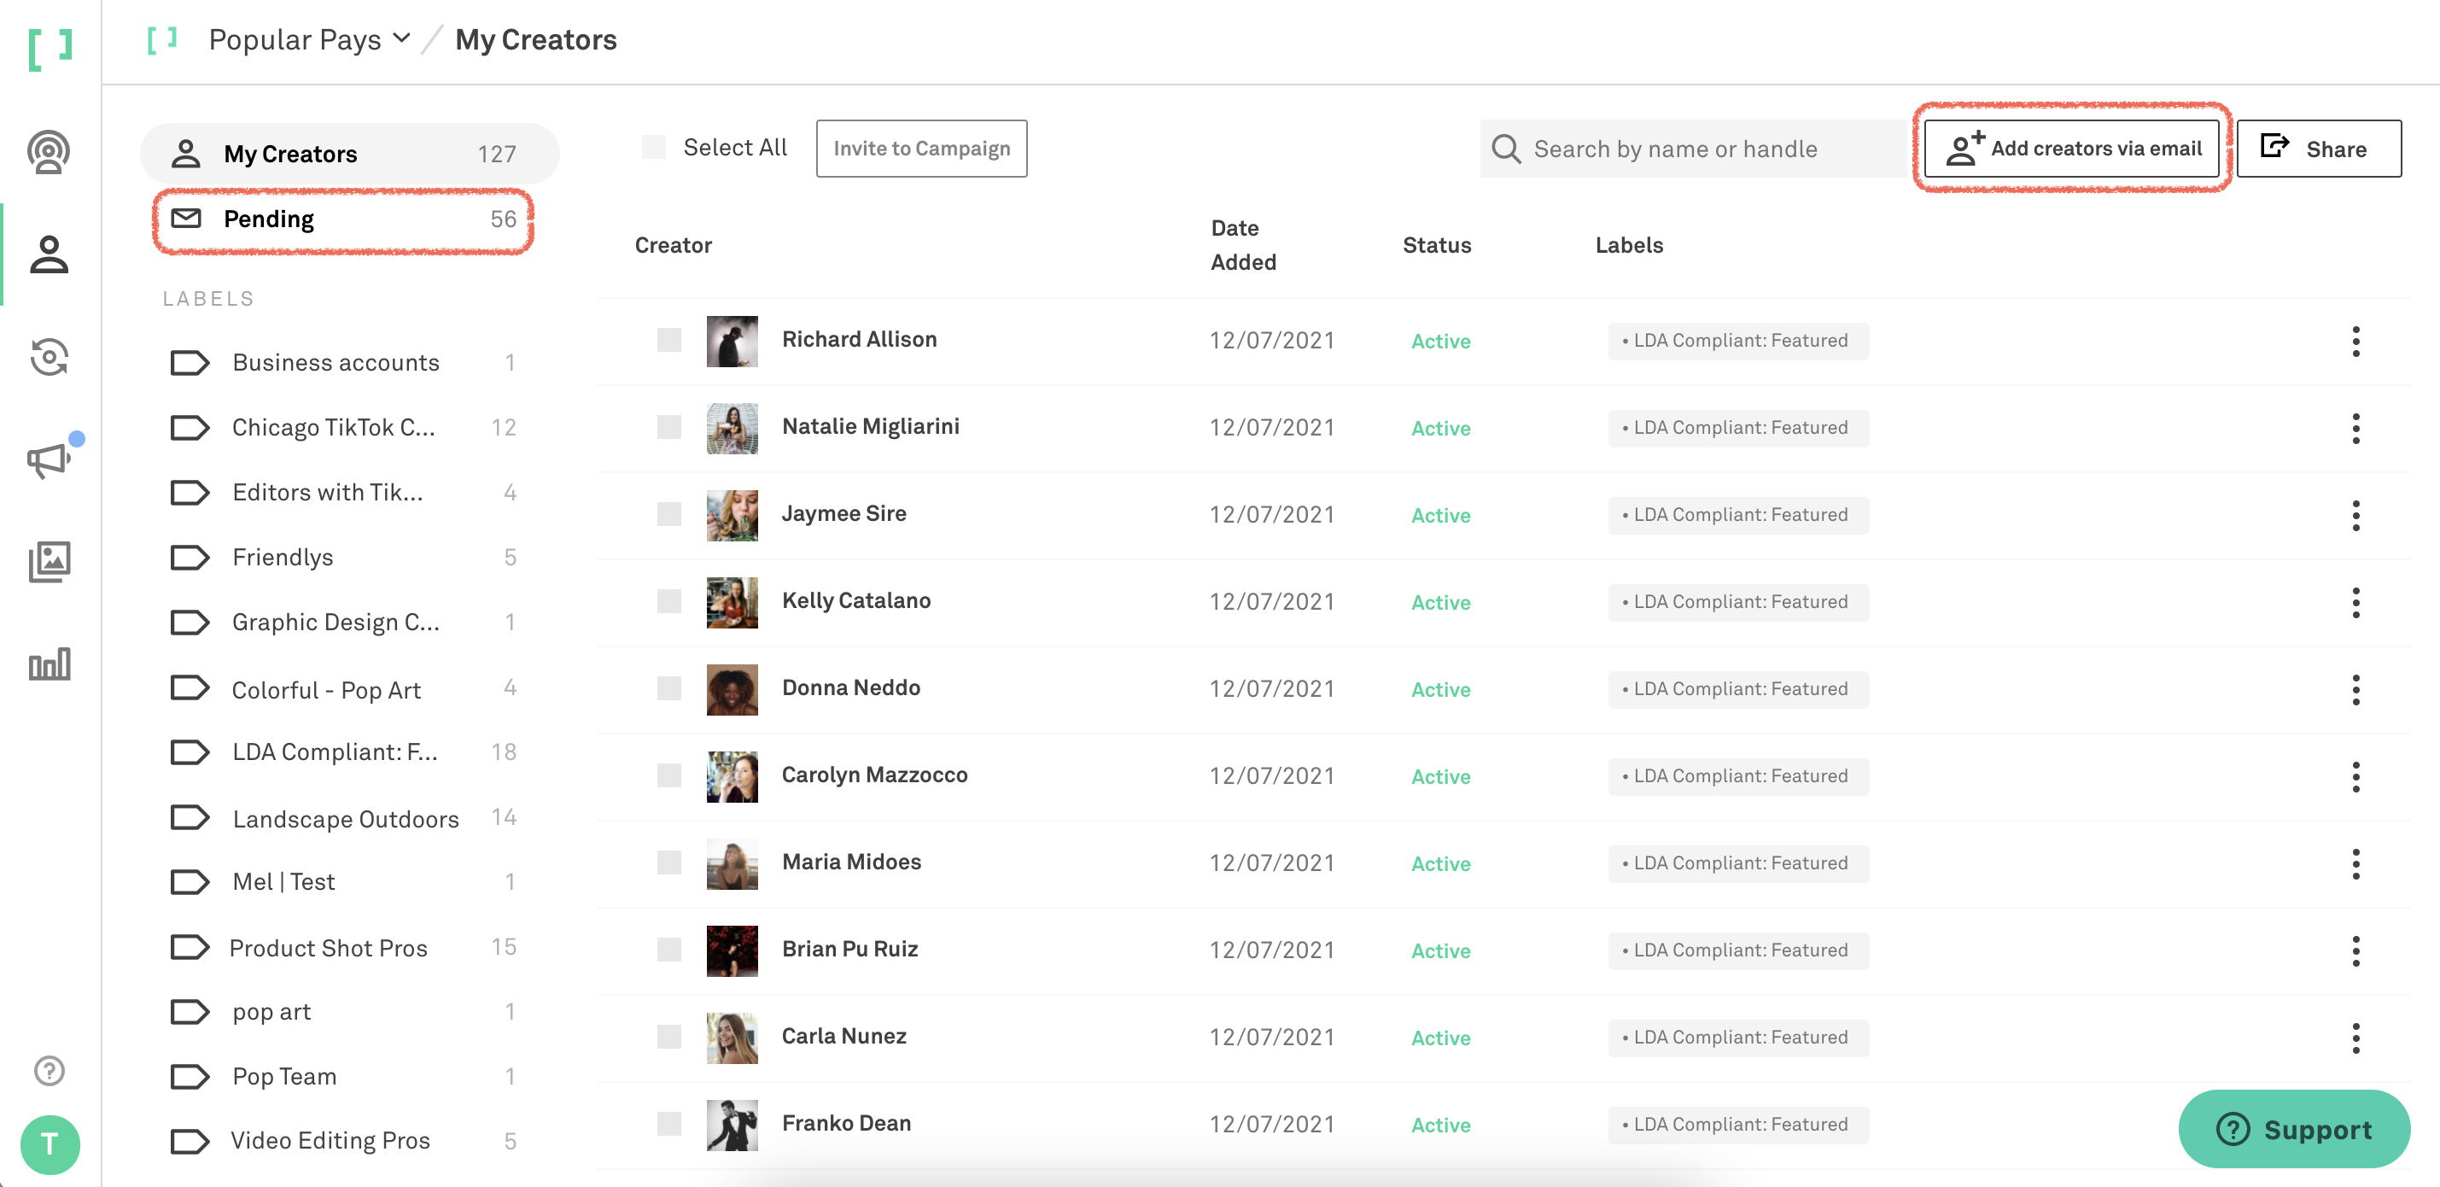Viewport: 2440px width, 1187px height.
Task: Select the My Creators breadcrumb item
Action: coord(535,38)
